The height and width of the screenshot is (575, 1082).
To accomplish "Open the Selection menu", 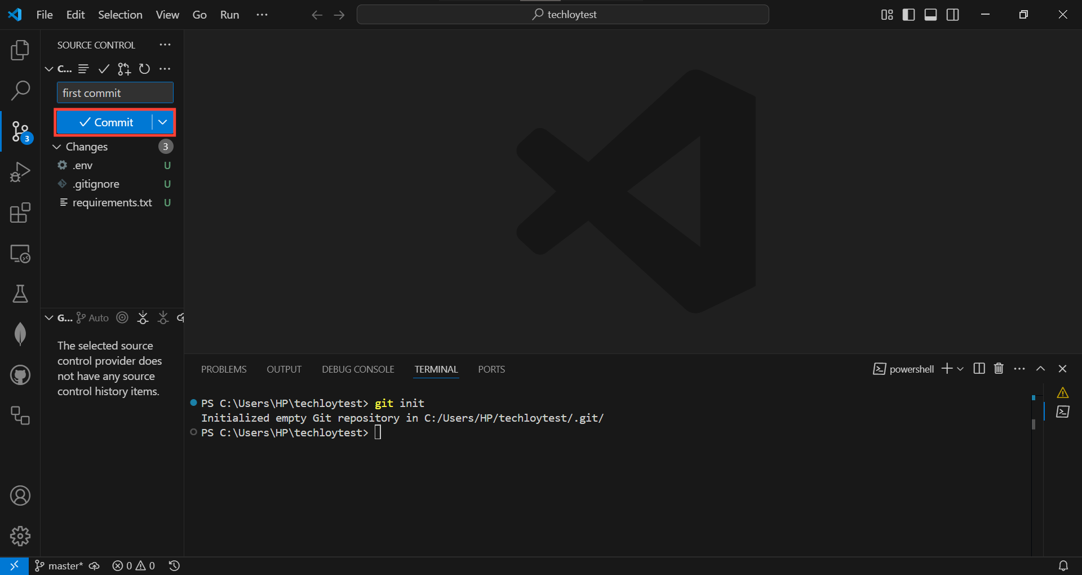I will pyautogui.click(x=120, y=15).
